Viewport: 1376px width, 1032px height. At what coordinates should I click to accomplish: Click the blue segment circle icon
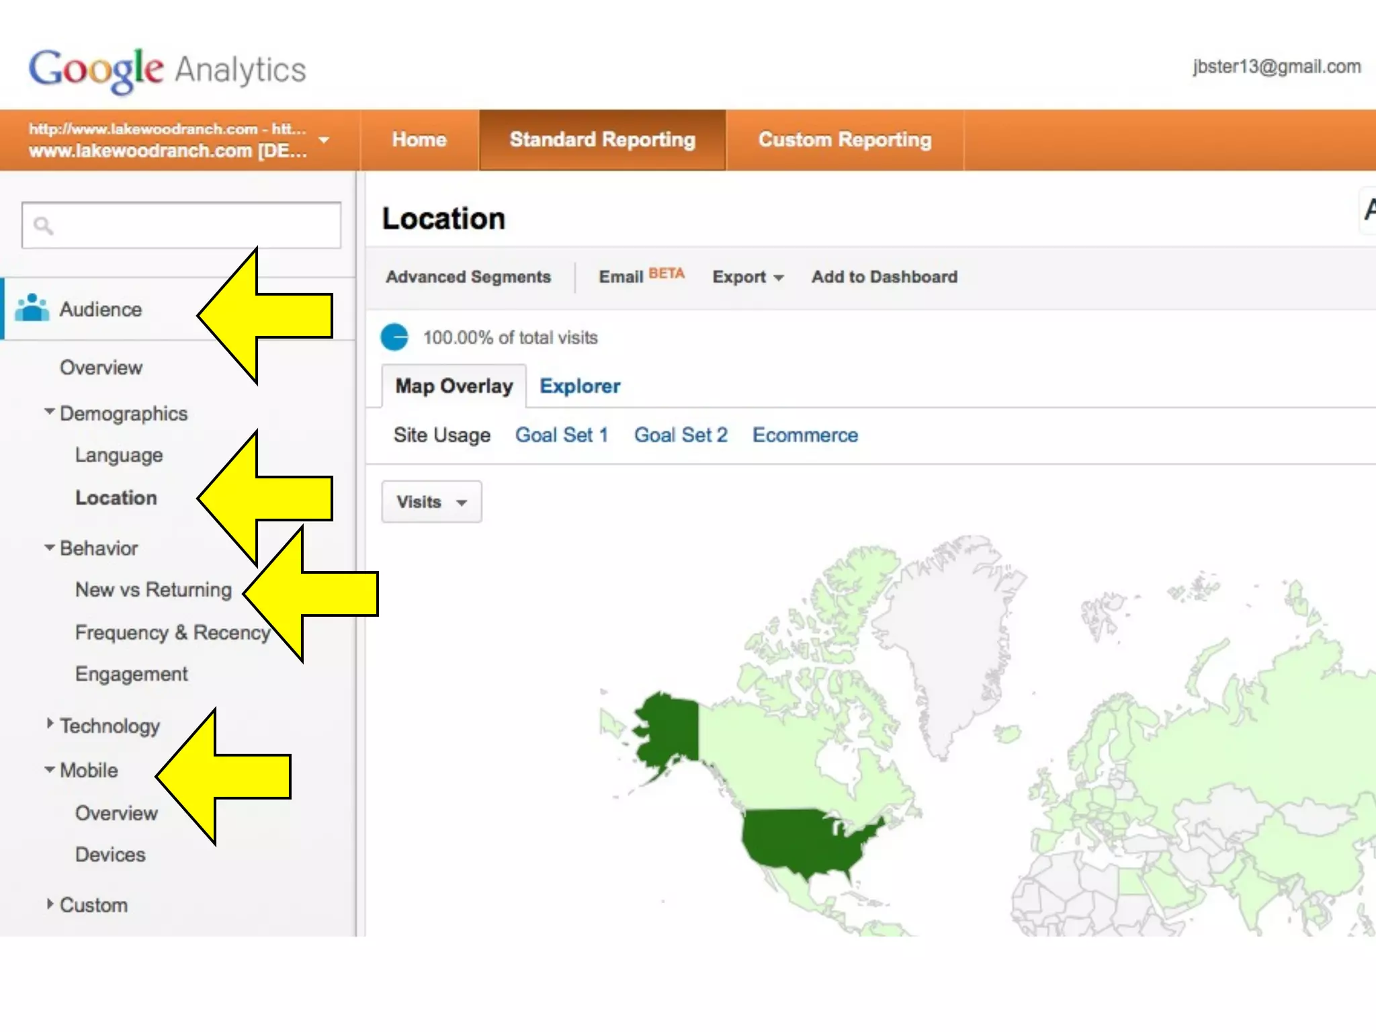pos(394,337)
